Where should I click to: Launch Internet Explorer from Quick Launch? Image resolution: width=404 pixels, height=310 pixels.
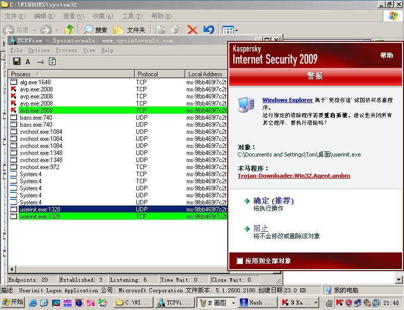coord(33,303)
